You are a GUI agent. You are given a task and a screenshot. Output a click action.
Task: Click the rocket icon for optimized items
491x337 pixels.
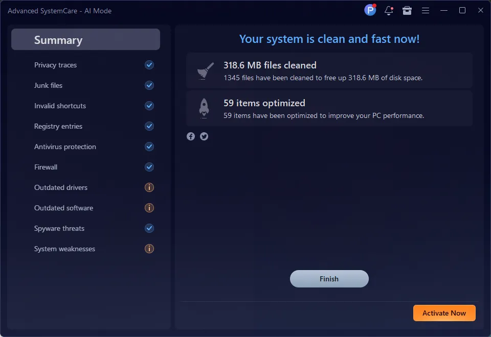(203, 108)
